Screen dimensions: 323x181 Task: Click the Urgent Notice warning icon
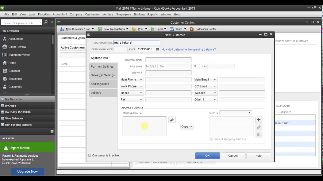(6, 148)
